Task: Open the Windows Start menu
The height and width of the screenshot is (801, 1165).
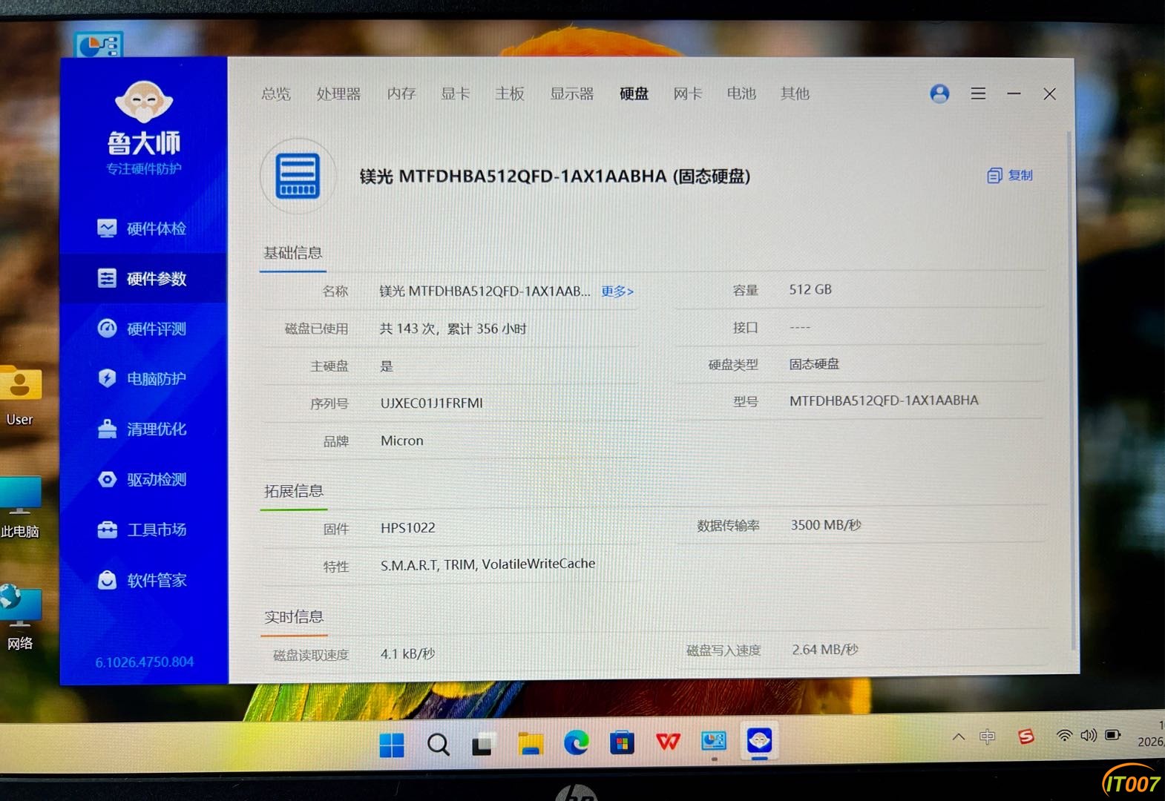Action: [x=392, y=745]
